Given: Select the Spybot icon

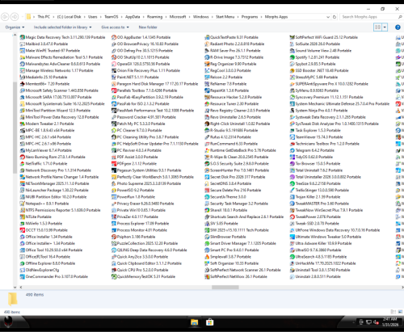Looking at the screenshot, I should (x=292, y=64).
